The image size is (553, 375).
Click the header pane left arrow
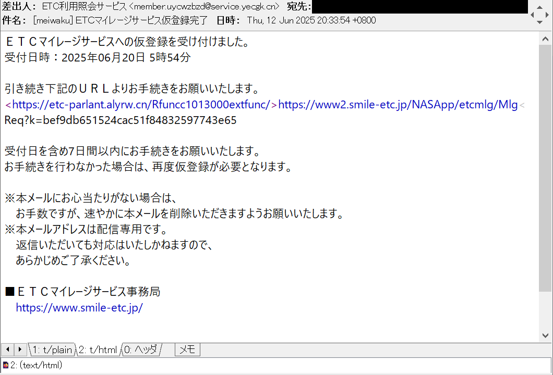point(532,15)
